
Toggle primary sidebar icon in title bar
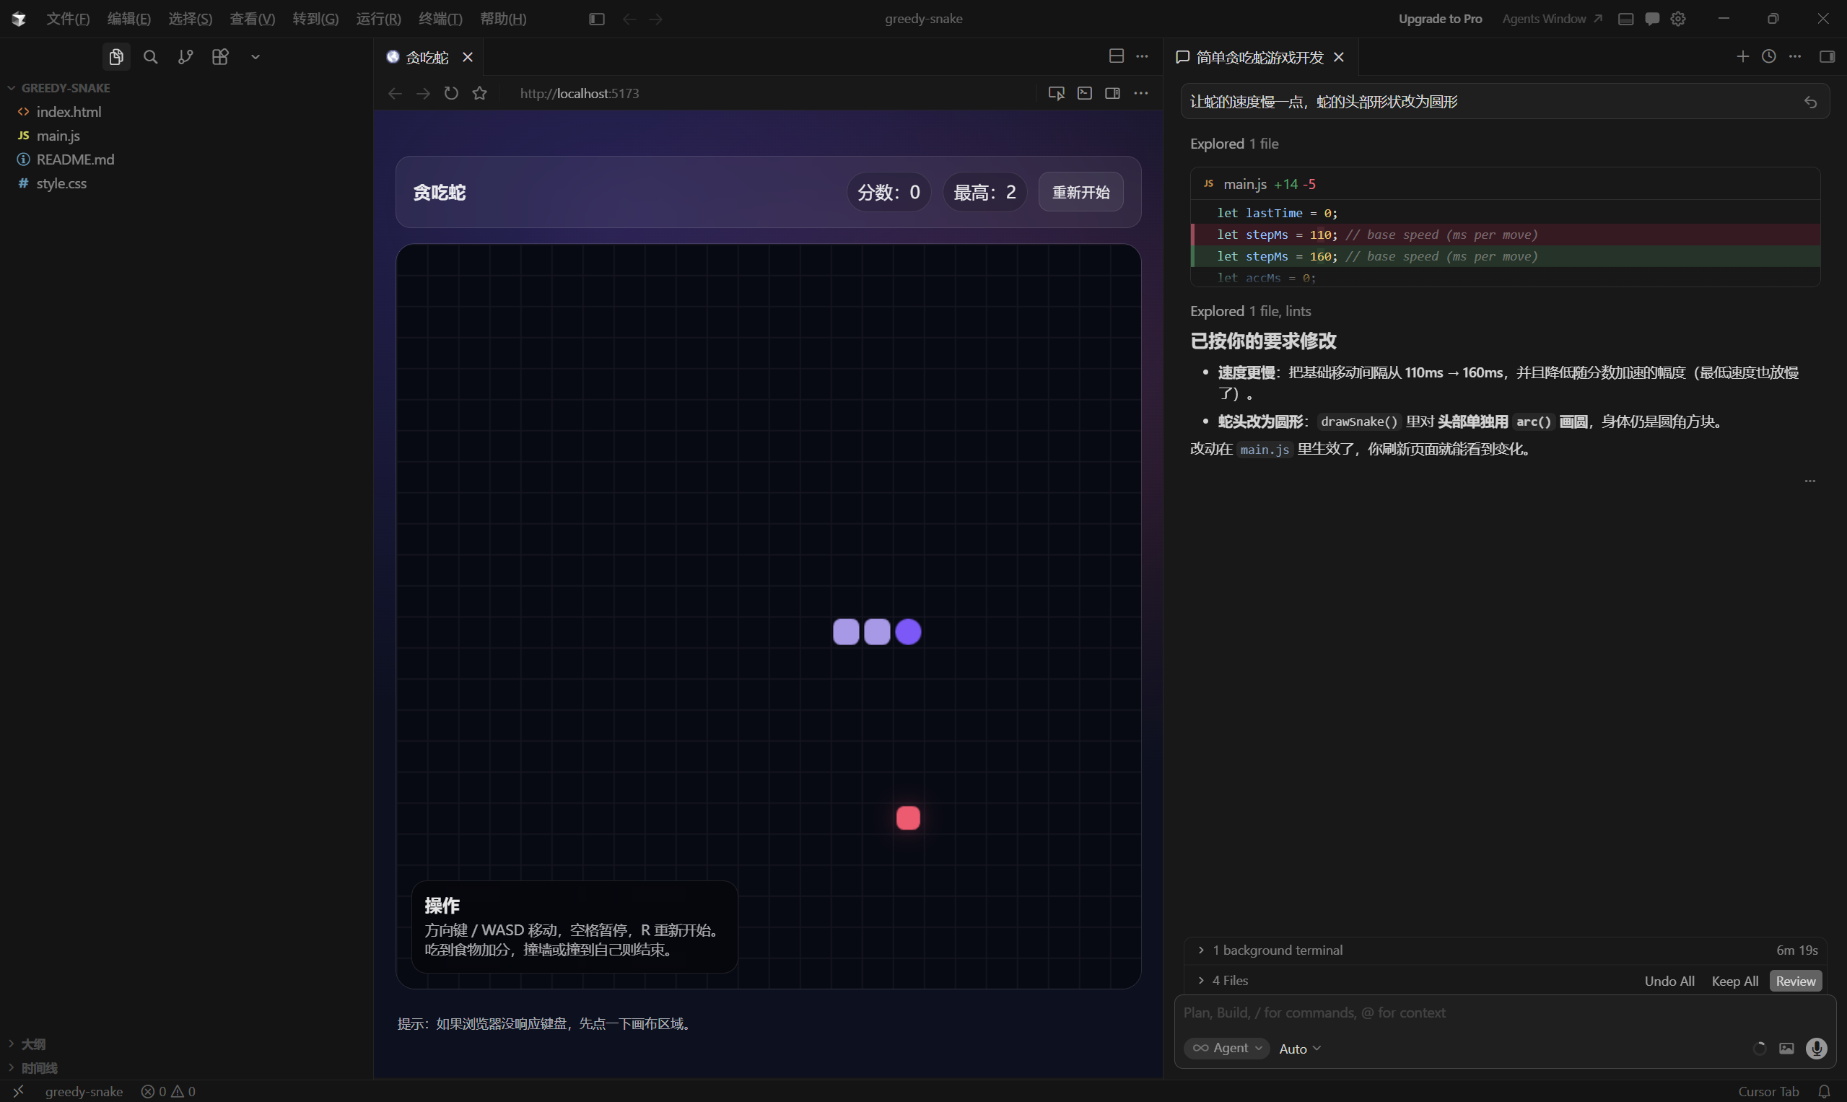[596, 19]
